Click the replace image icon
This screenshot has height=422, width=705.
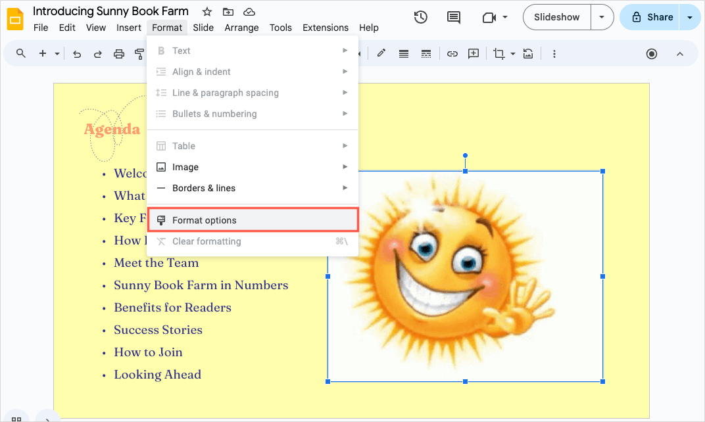[x=528, y=54]
